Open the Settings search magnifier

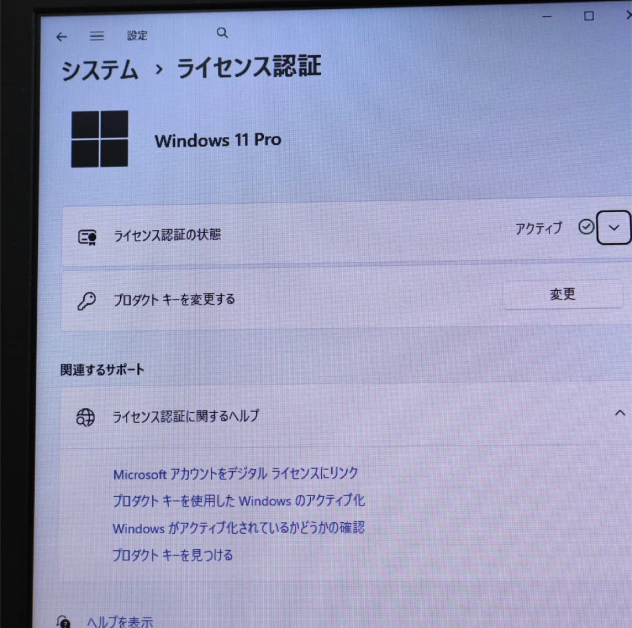pyautogui.click(x=223, y=33)
